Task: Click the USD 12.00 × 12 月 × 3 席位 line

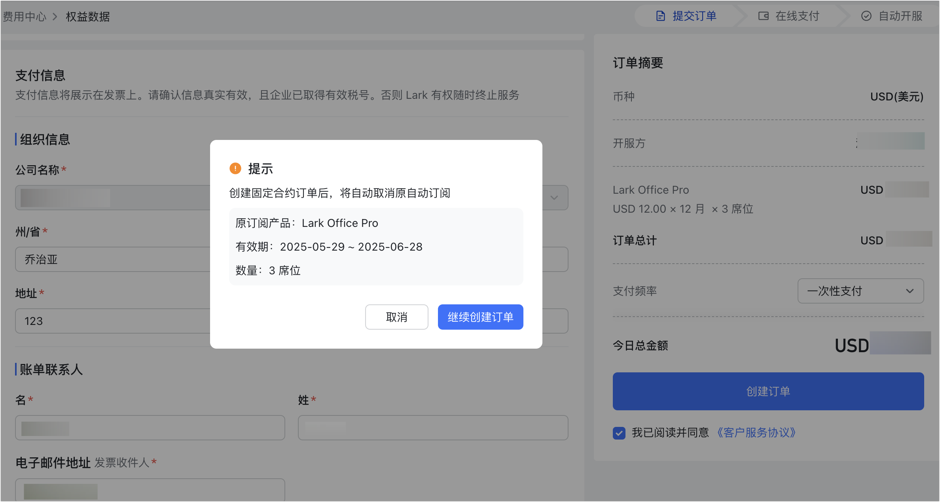Action: click(683, 209)
